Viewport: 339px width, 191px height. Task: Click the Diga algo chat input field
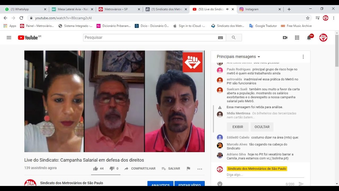265,175
